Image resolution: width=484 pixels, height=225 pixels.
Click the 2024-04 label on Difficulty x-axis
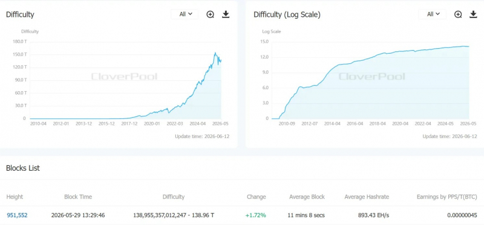pyautogui.click(x=198, y=124)
